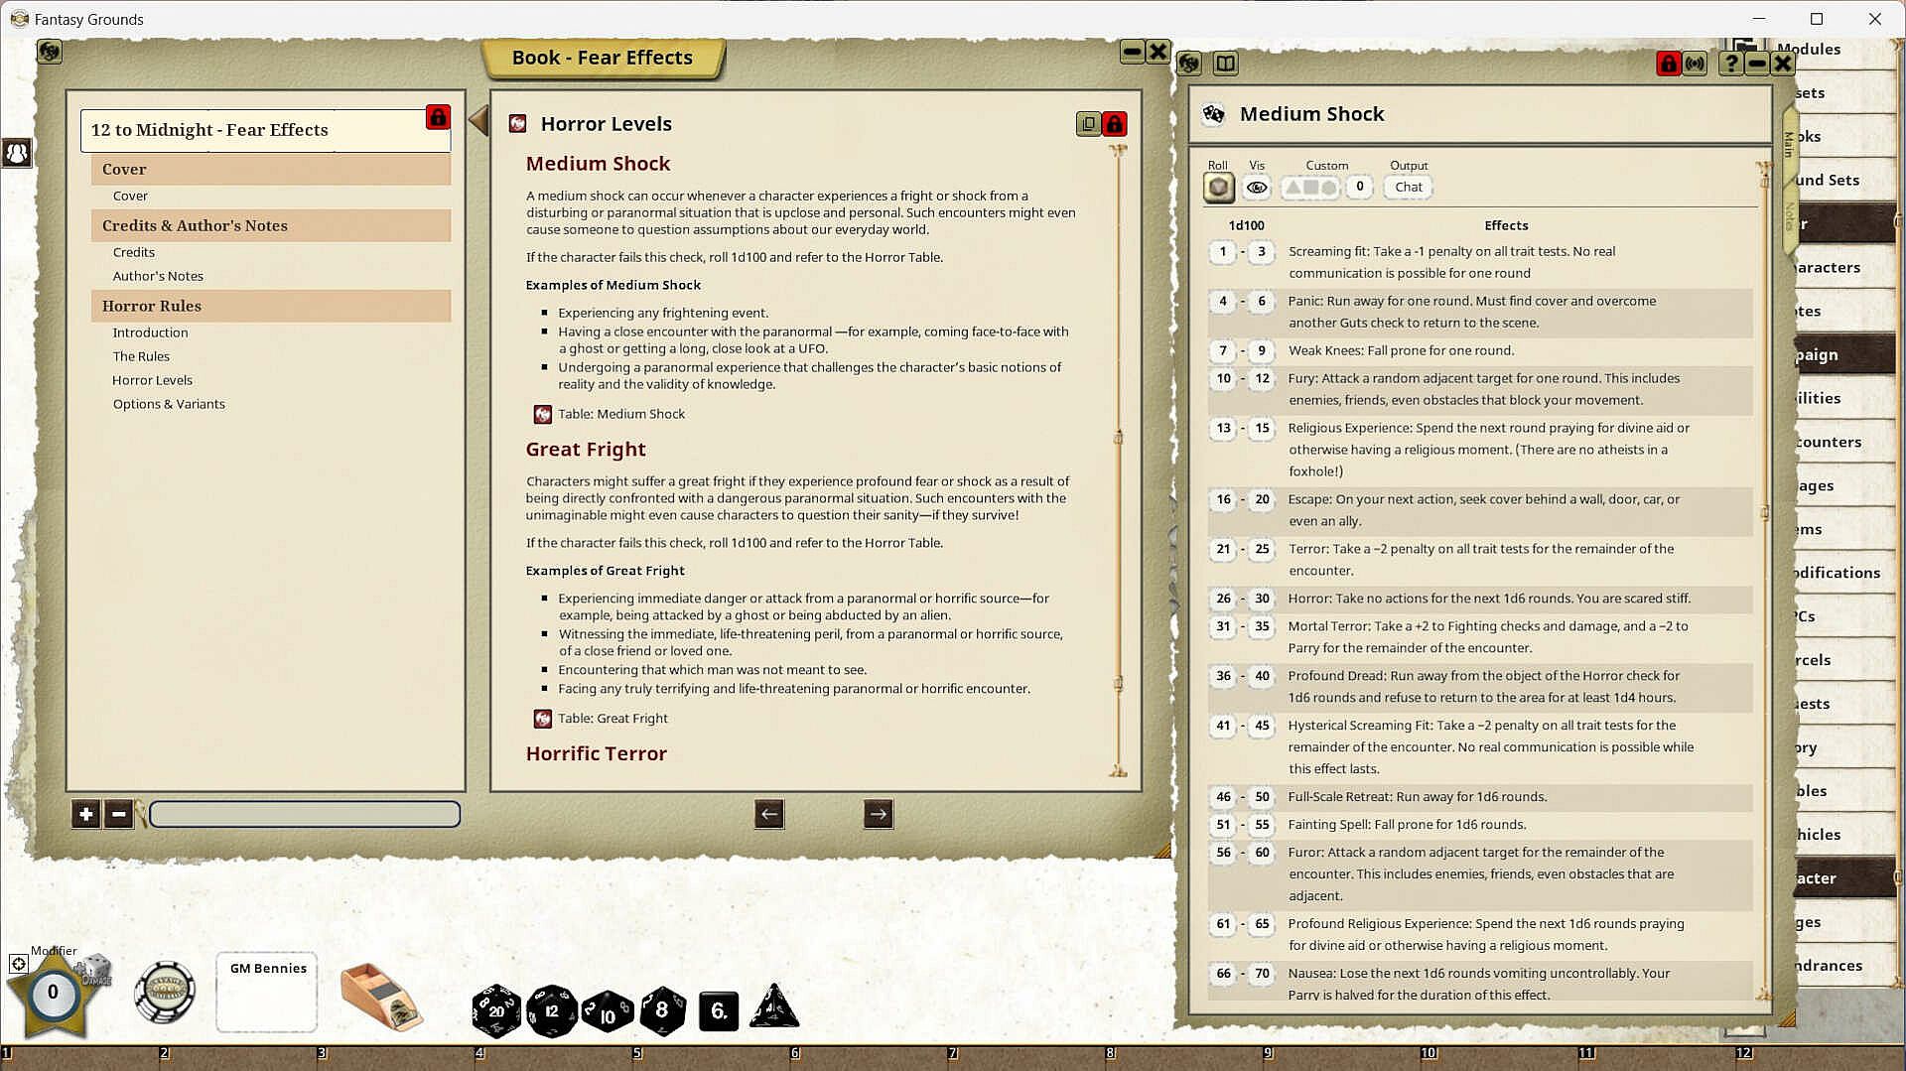This screenshot has height=1071, width=1906.
Task: Collapse all index sections with minus button
Action: tap(118, 814)
